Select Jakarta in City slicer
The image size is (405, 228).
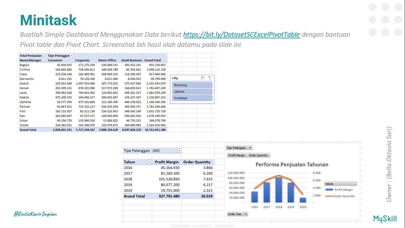192,92
